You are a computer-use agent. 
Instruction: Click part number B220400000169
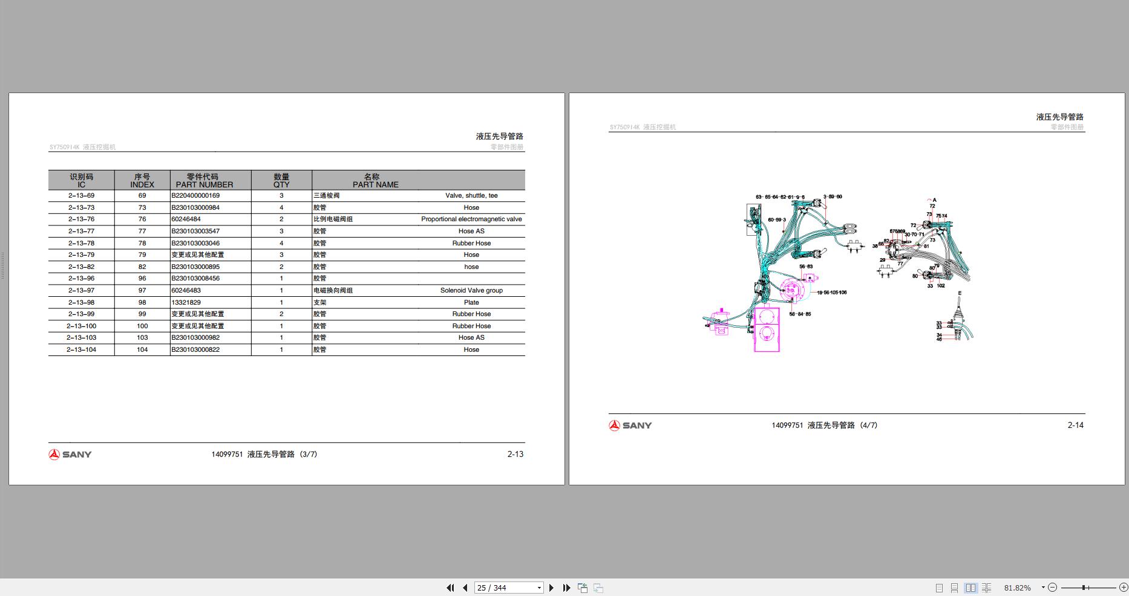coord(195,196)
